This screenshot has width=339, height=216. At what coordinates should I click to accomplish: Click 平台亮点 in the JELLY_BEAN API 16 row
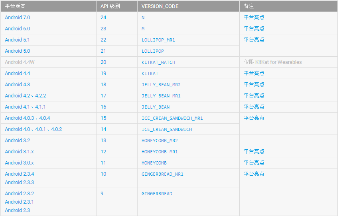coord(254,107)
